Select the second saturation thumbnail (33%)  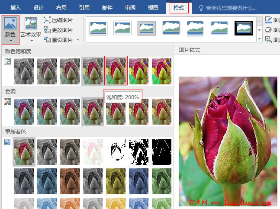click(47, 71)
